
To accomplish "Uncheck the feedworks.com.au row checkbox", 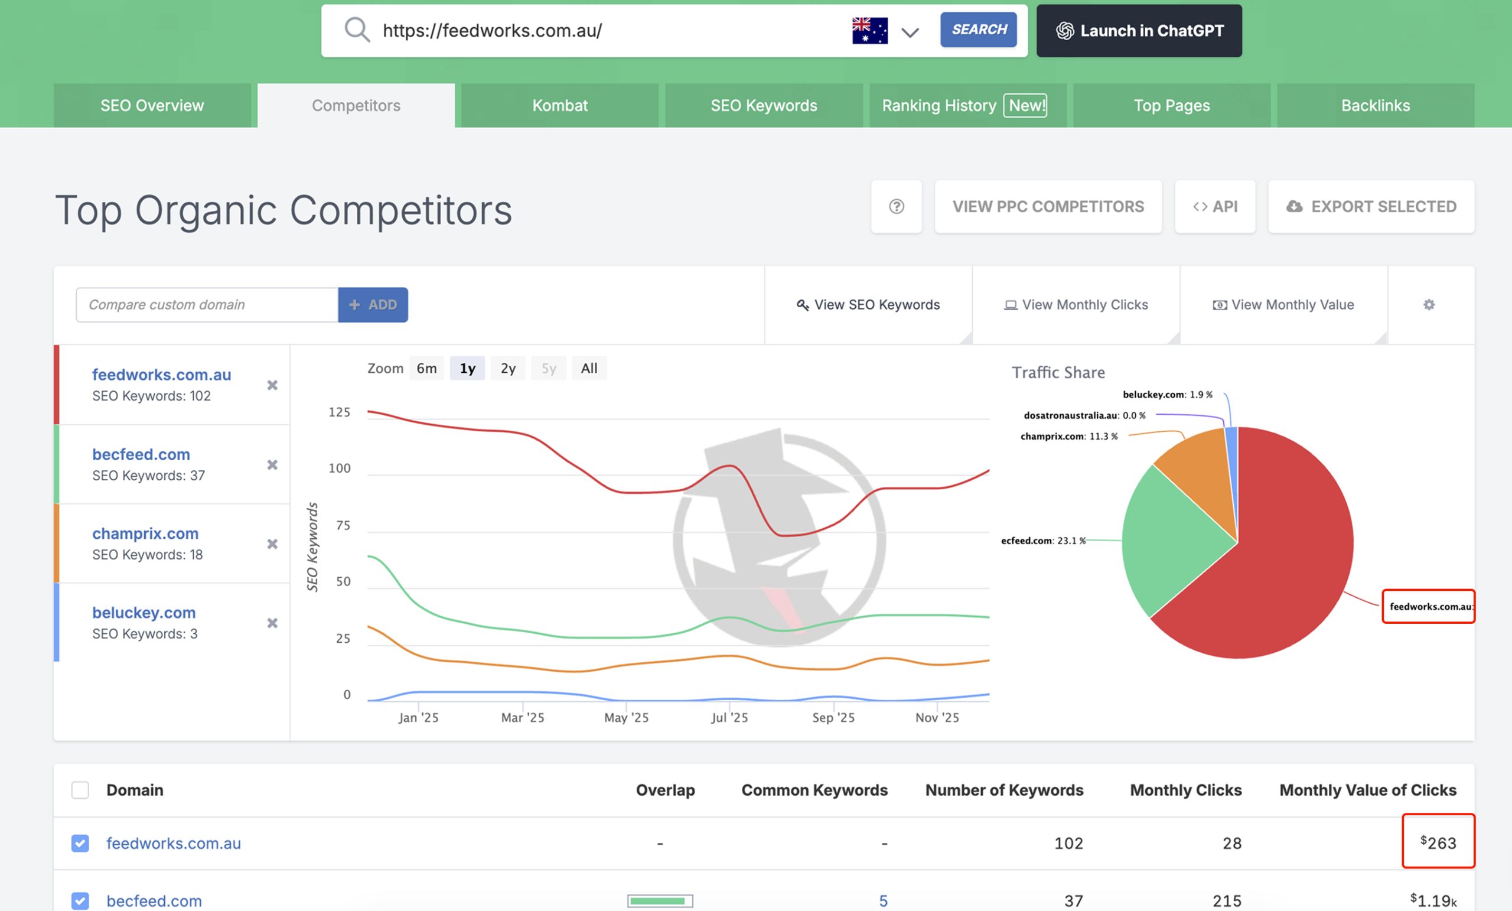I will point(80,844).
